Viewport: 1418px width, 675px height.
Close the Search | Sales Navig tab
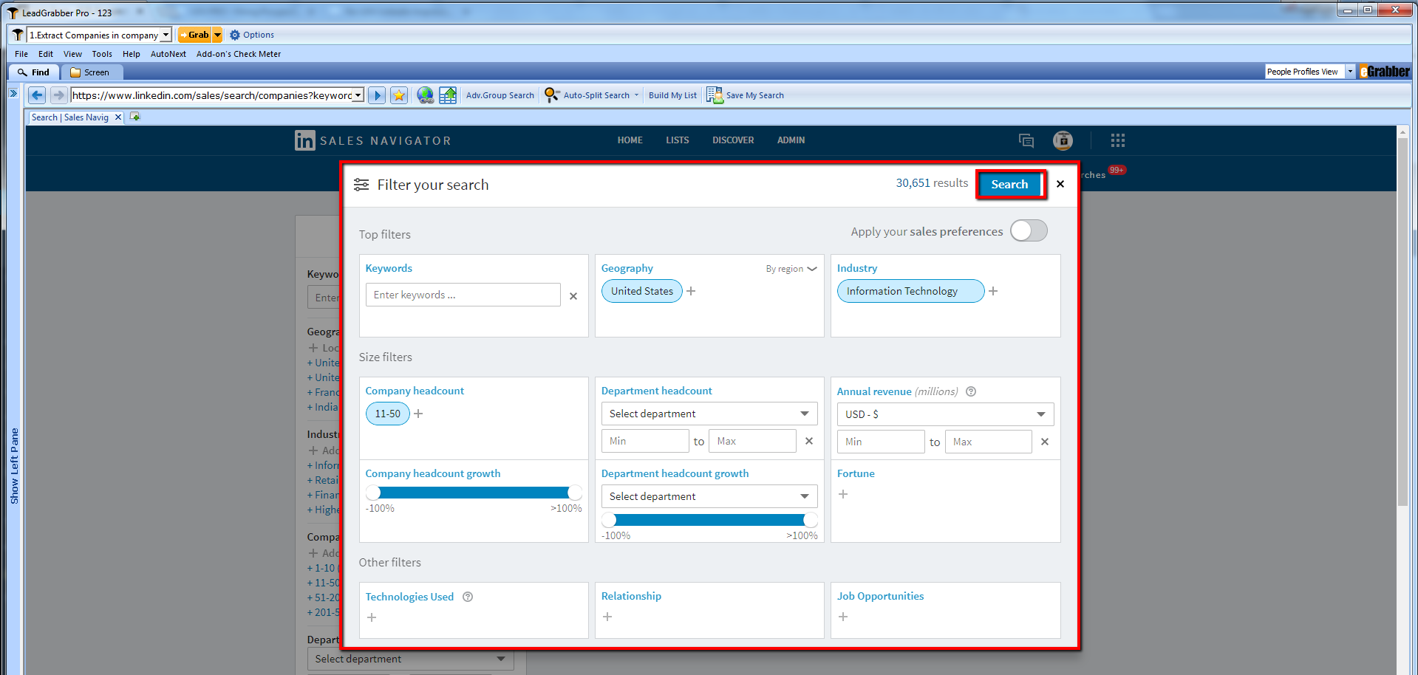point(117,117)
